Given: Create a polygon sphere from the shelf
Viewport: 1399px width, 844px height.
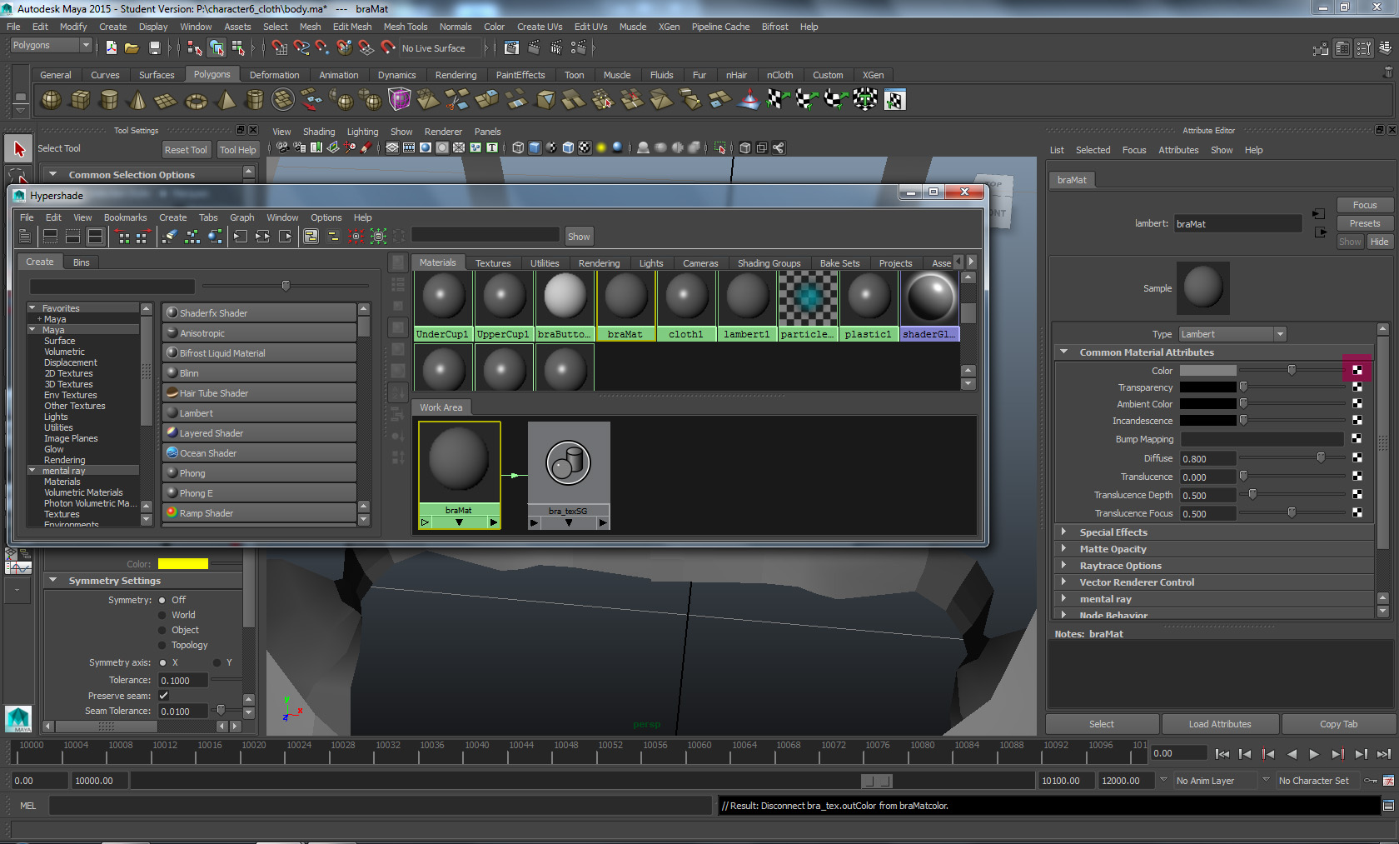Looking at the screenshot, I should tap(52, 100).
